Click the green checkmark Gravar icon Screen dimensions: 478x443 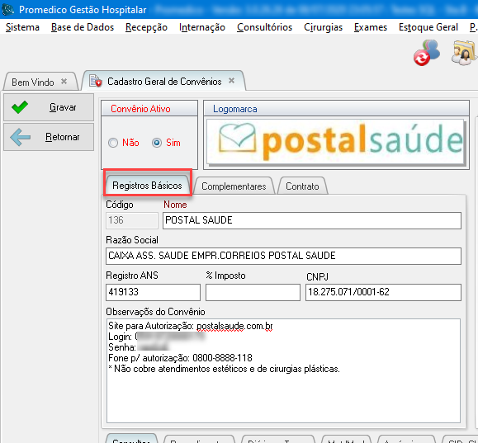coord(20,107)
